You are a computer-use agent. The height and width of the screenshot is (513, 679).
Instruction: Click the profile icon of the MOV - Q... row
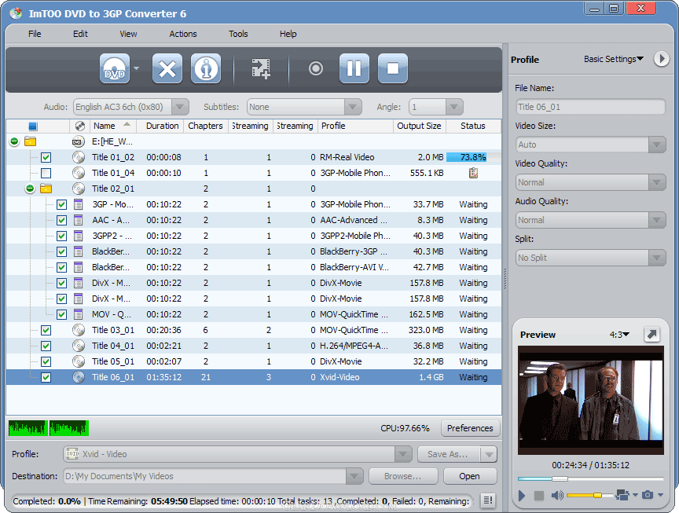(x=79, y=314)
